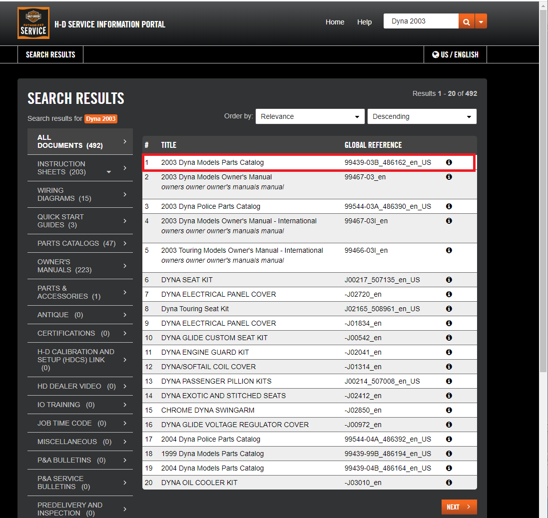This screenshot has width=548, height=518.
Task: Open the Order by Relevance dropdown
Action: pyautogui.click(x=310, y=116)
